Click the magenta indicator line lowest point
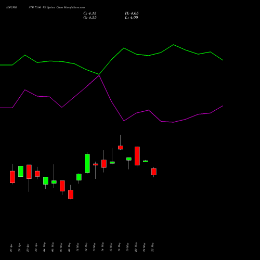This screenshot has width=260, height=260. click(173, 122)
